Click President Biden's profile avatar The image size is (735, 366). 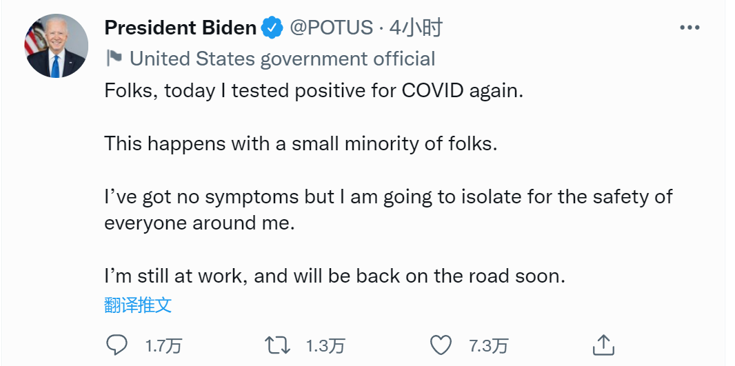(57, 45)
